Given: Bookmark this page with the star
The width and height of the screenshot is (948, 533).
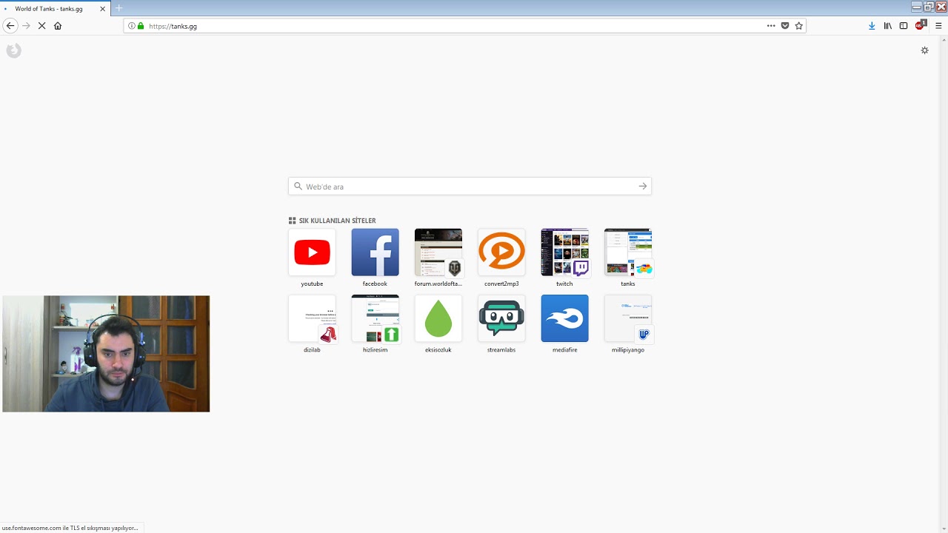Looking at the screenshot, I should [x=799, y=26].
